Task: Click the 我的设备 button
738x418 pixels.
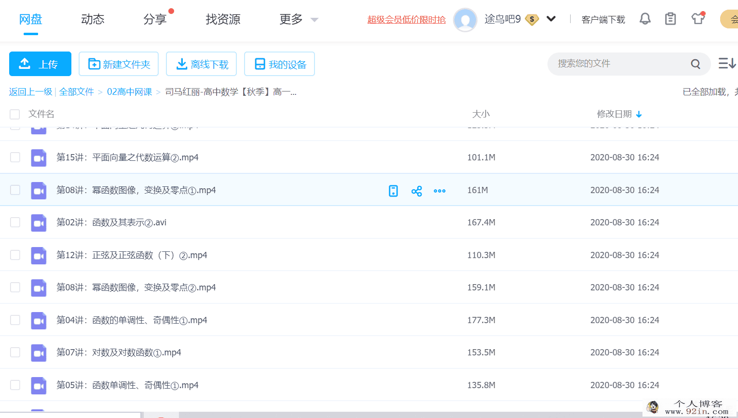Action: (x=279, y=64)
